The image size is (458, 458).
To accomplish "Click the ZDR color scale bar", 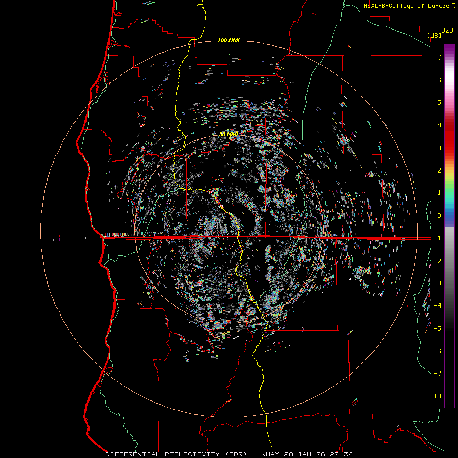I will point(449,226).
